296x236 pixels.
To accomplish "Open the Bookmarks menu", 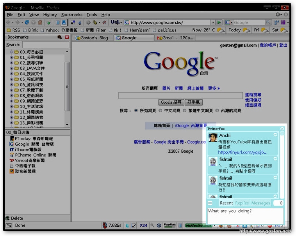I will pos(72,15).
